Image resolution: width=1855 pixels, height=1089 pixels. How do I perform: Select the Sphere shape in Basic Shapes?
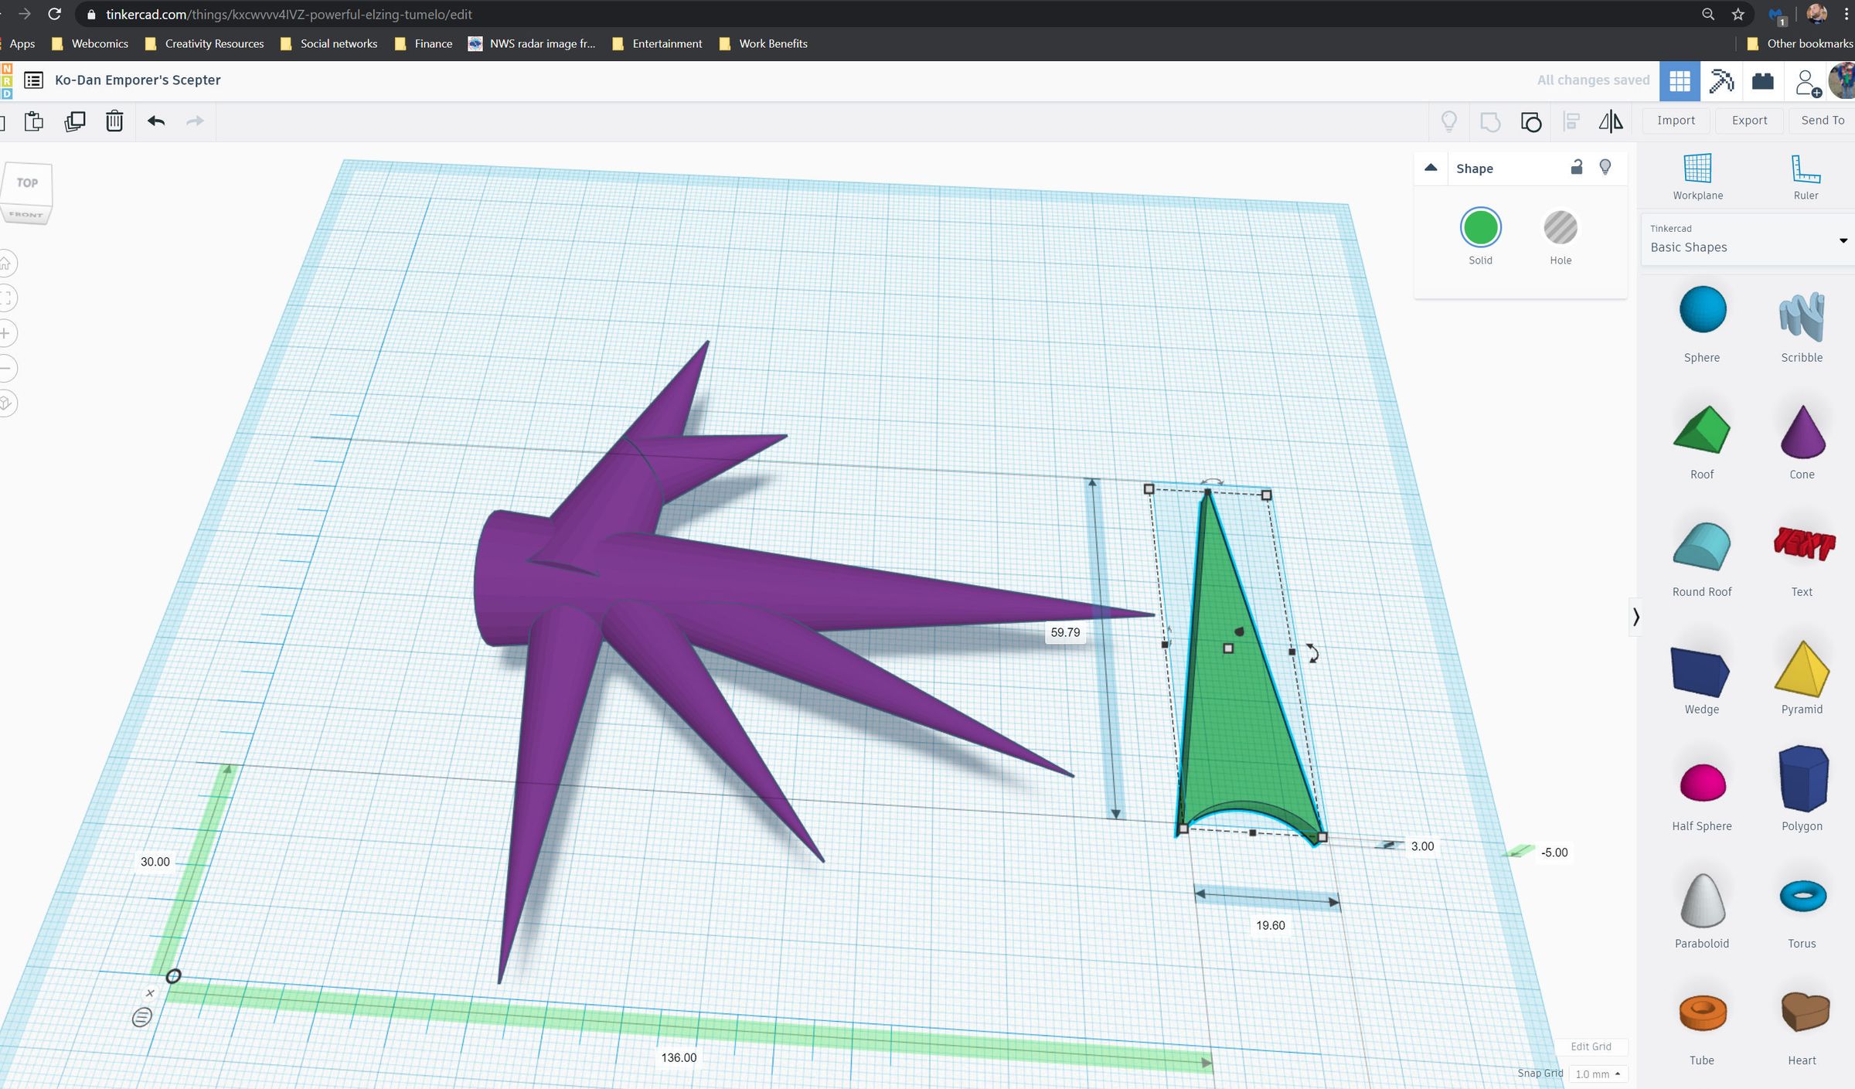[x=1701, y=309]
